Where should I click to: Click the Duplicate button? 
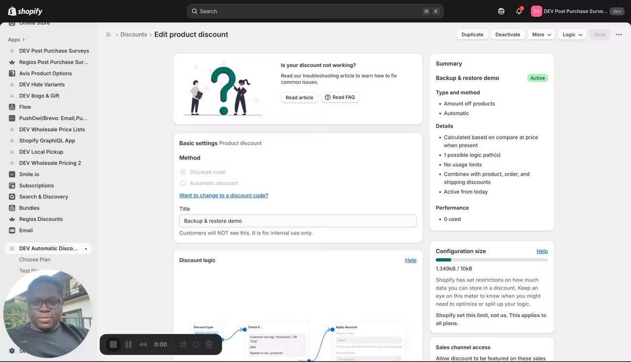pos(472,34)
